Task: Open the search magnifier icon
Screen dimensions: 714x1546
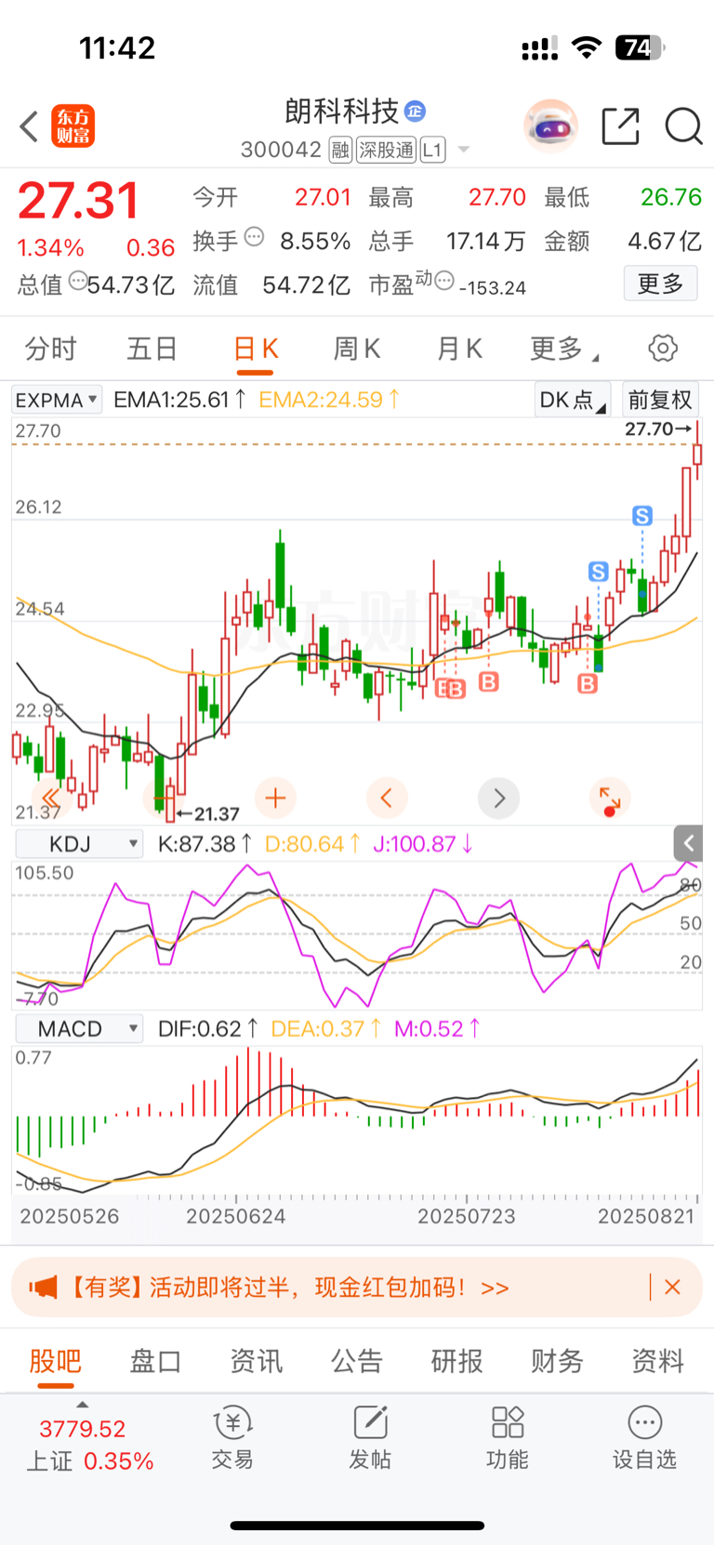Action: (683, 126)
